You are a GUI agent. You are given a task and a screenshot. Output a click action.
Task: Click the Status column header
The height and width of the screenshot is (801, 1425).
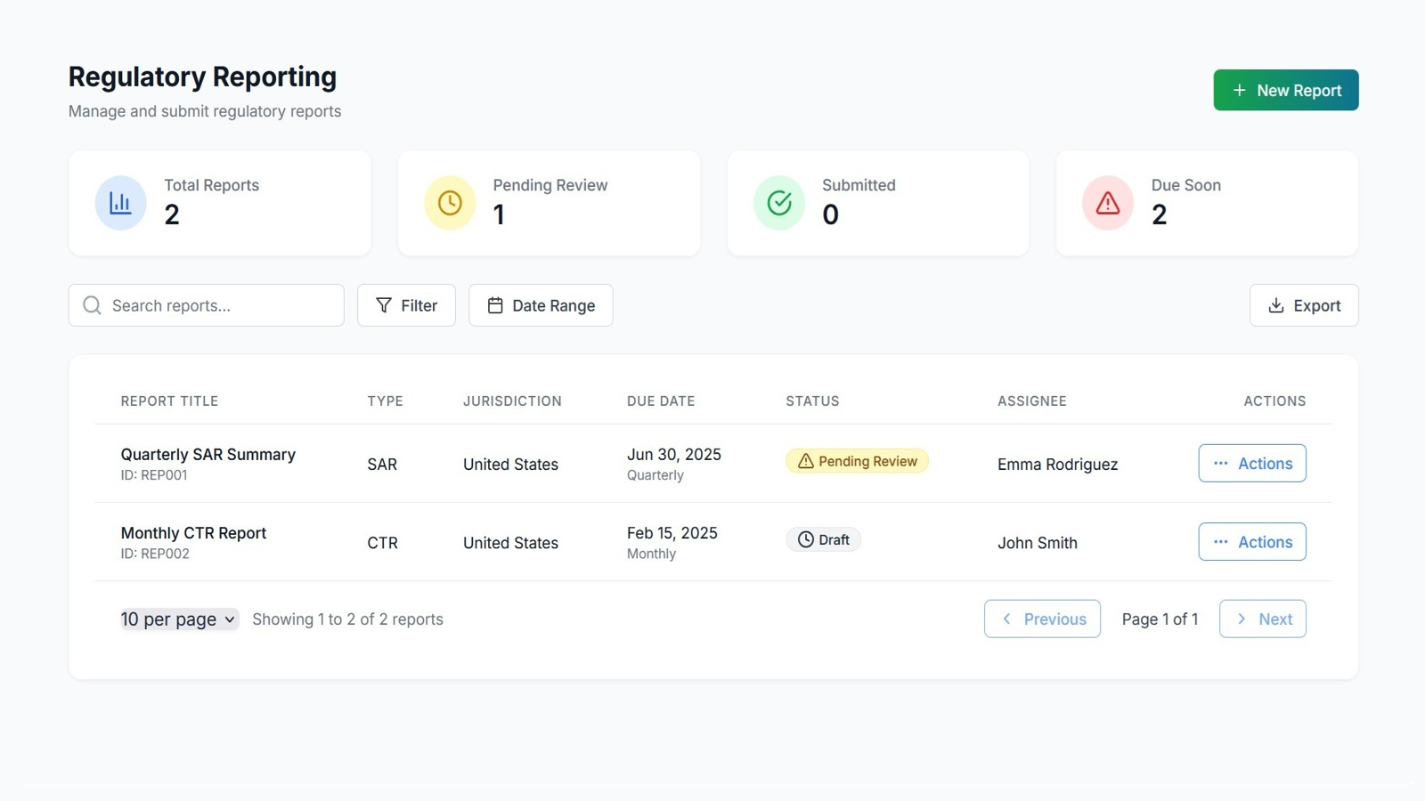811,400
